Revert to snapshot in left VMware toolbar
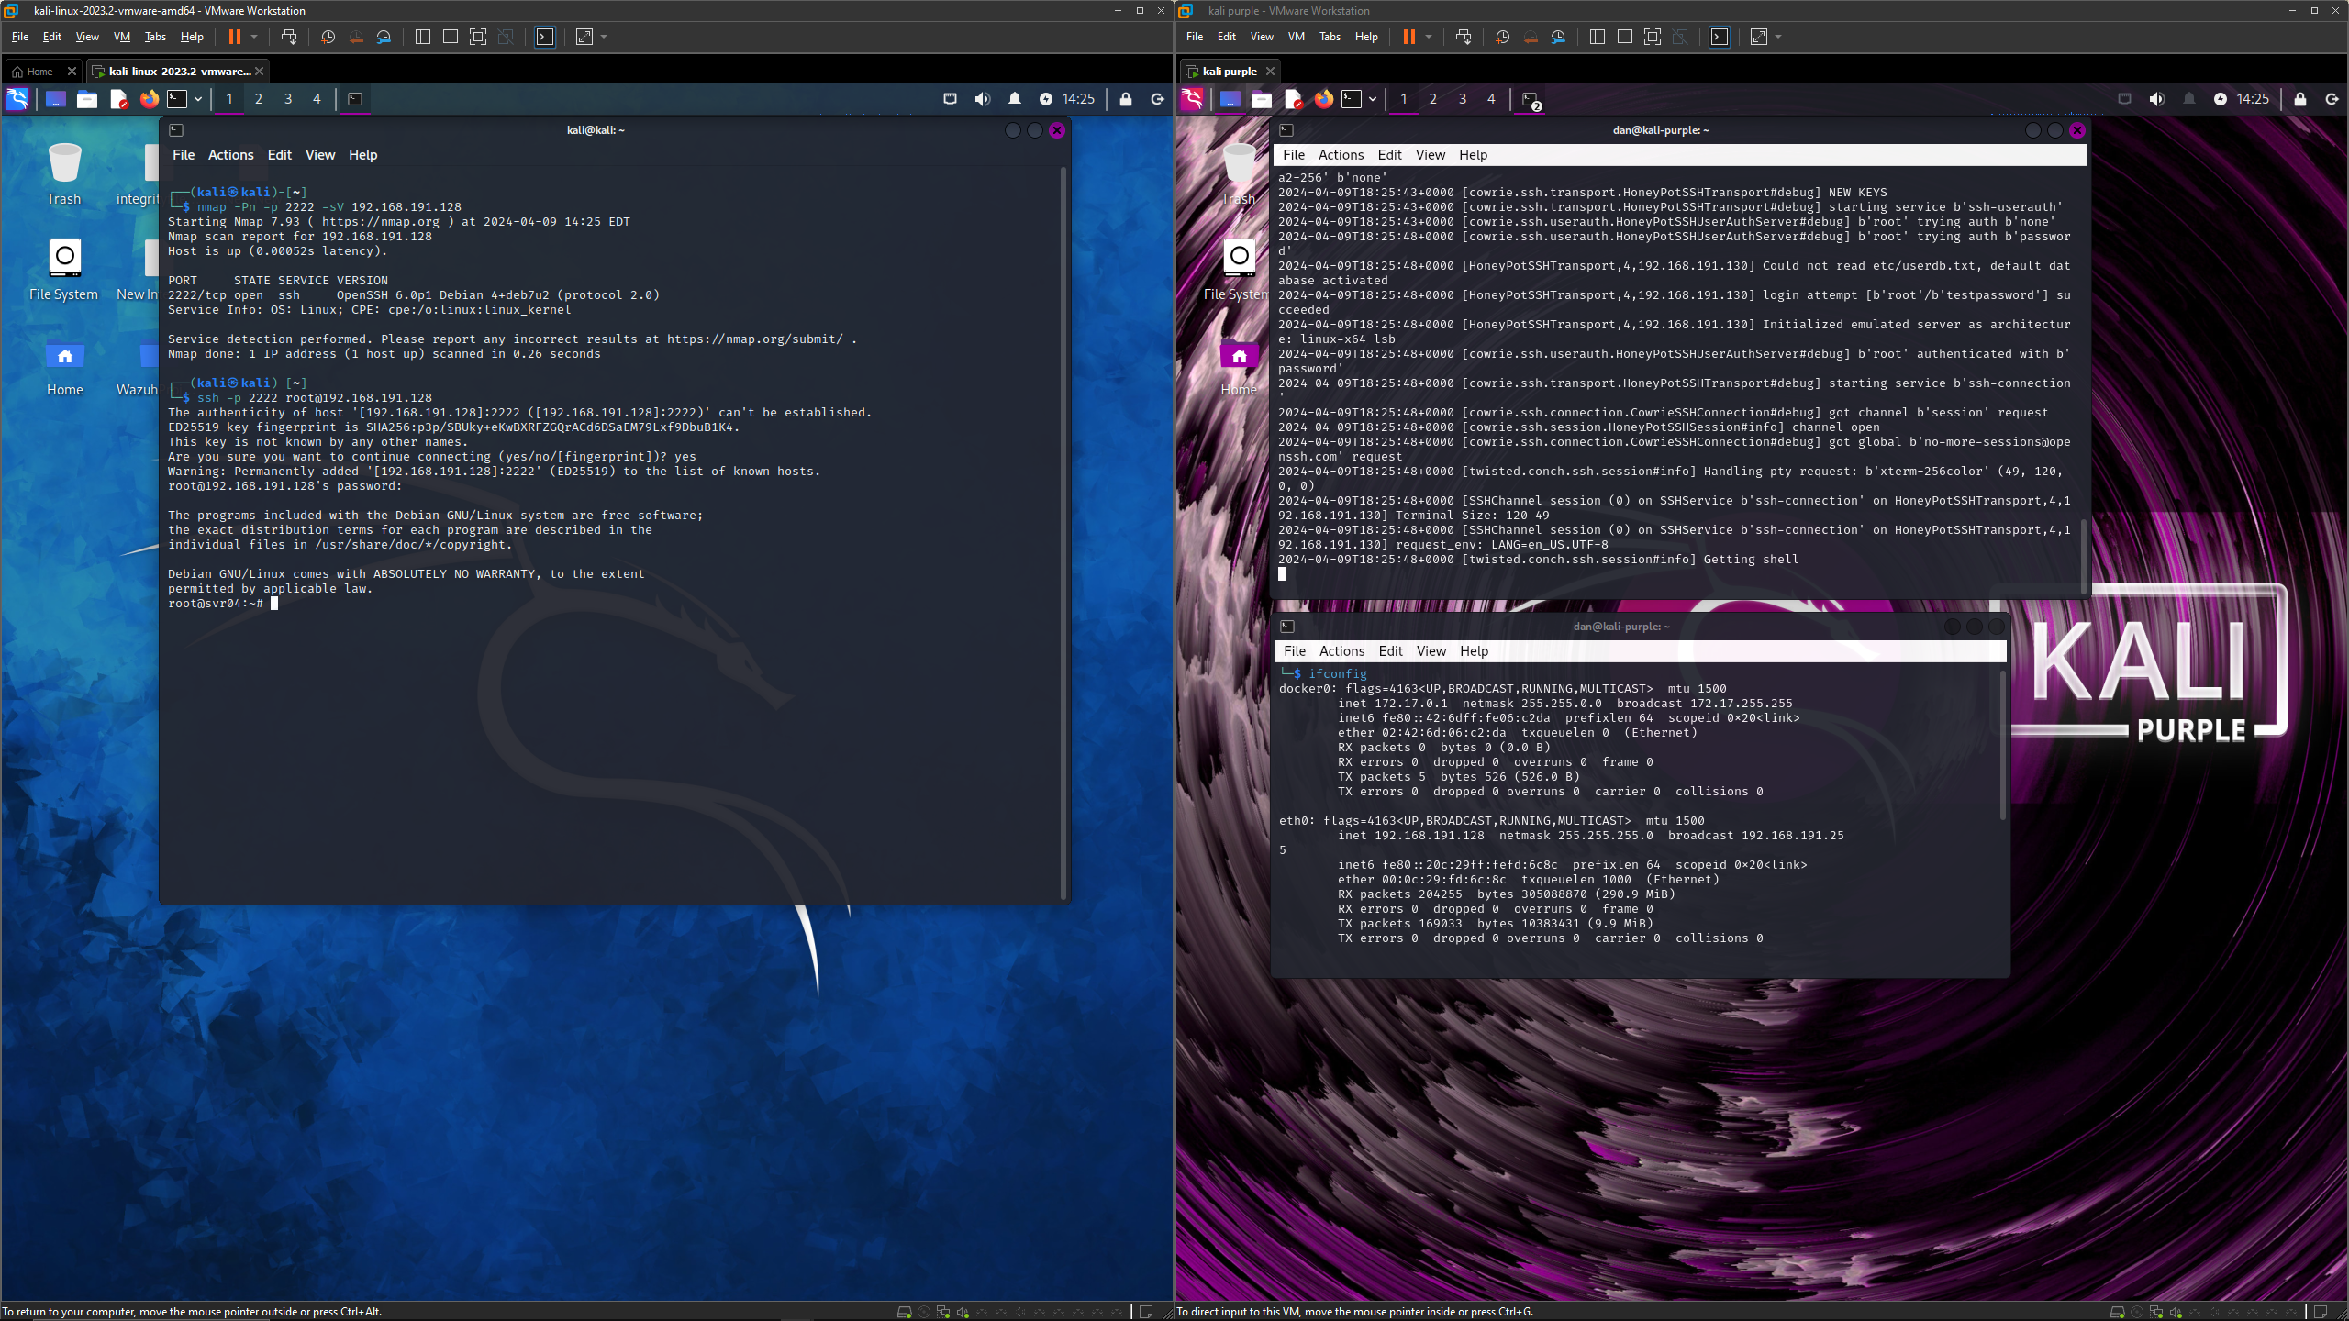Image resolution: width=2349 pixels, height=1321 pixels. pyautogui.click(x=356, y=37)
